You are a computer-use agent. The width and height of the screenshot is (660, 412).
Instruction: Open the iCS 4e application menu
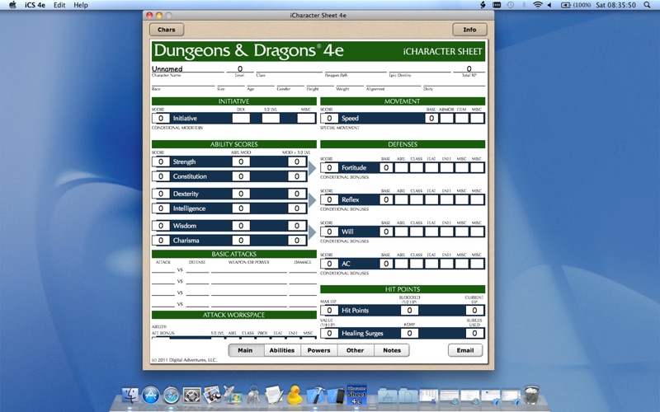35,5
